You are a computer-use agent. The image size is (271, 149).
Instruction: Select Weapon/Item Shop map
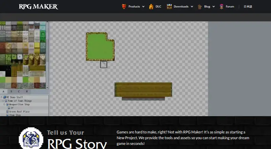click(19, 104)
